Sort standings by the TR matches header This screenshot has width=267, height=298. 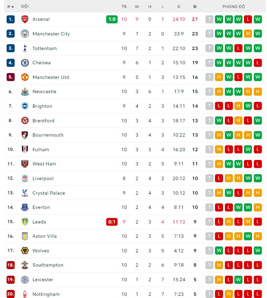124,7
